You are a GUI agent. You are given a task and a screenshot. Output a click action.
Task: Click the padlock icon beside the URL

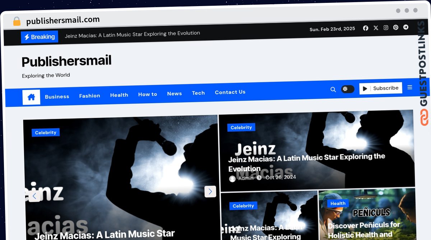point(17,21)
